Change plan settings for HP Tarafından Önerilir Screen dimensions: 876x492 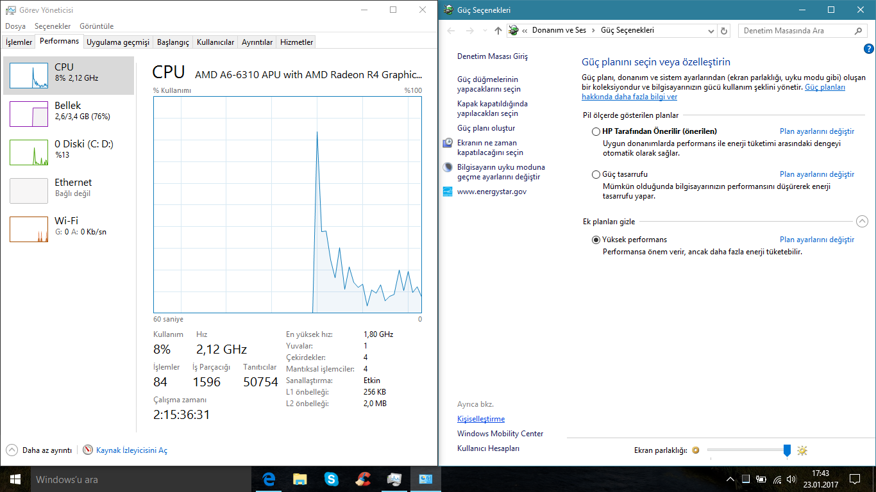tap(817, 131)
